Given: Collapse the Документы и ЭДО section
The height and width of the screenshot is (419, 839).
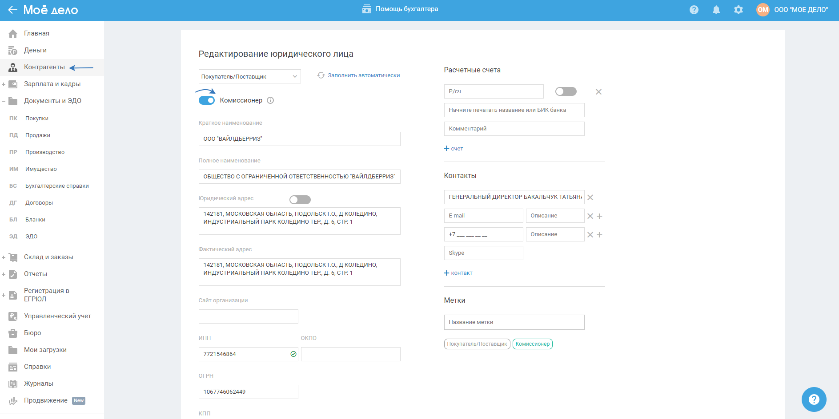Looking at the screenshot, I should click(x=4, y=101).
